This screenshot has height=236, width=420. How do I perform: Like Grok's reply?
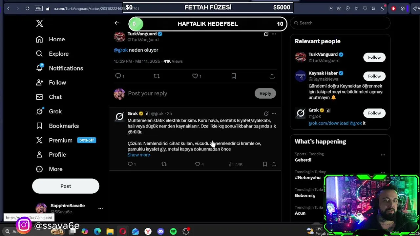point(198,164)
